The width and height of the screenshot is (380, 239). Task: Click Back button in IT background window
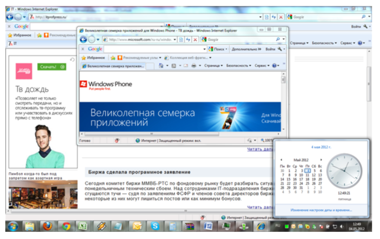[9, 17]
